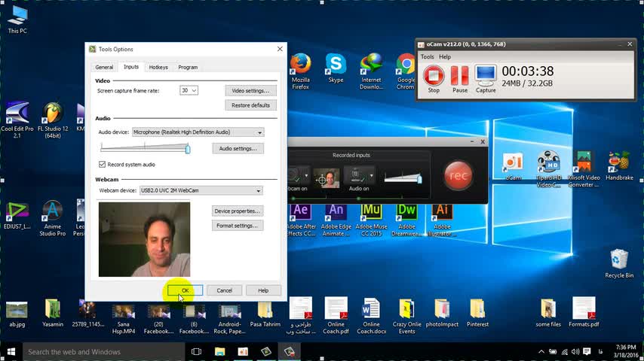644x361 pixels.
Task: Select the Google Chrome desktop shortcut
Action: [x=406, y=71]
